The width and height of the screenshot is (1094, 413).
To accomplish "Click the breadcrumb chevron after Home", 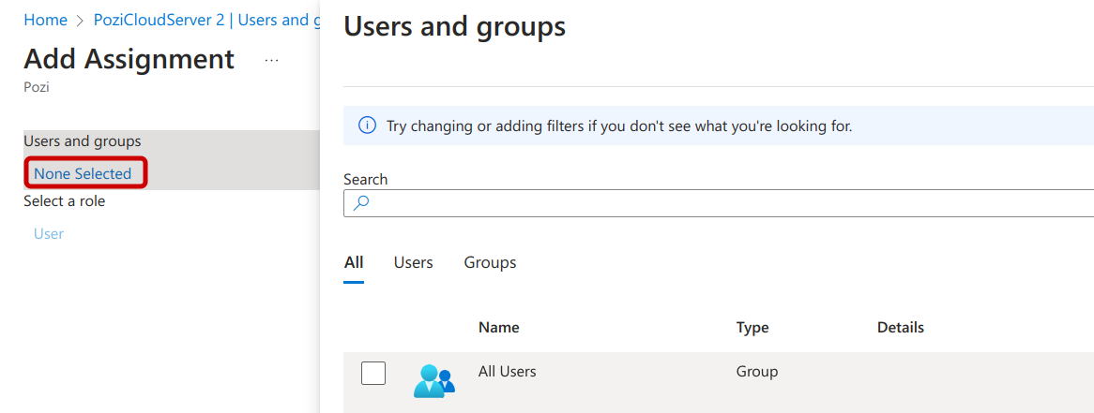I will [x=81, y=21].
